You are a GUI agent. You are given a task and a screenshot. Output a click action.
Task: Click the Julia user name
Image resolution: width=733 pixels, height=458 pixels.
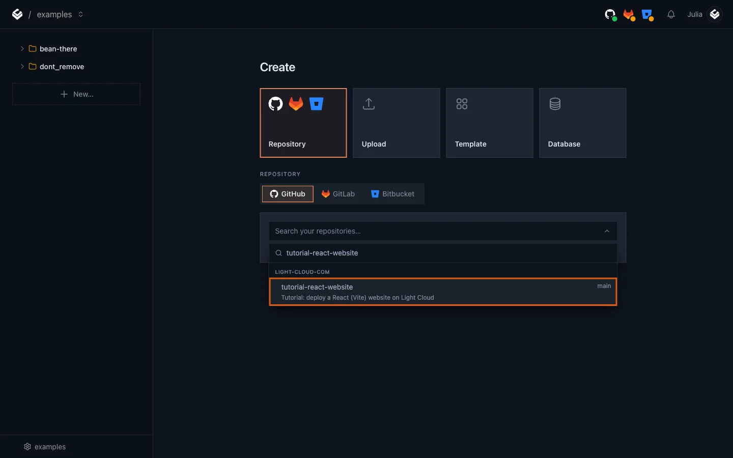(x=694, y=14)
